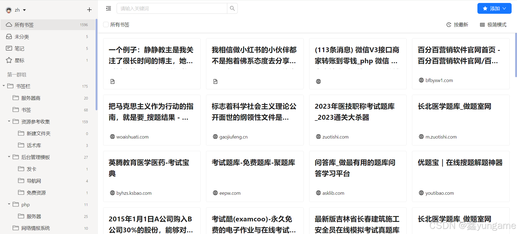
Task: Open the 微信V3接口 bookmark card
Action: (x=358, y=64)
